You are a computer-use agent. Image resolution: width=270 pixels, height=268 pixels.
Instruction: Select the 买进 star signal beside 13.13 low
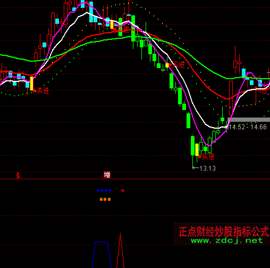tap(207, 156)
